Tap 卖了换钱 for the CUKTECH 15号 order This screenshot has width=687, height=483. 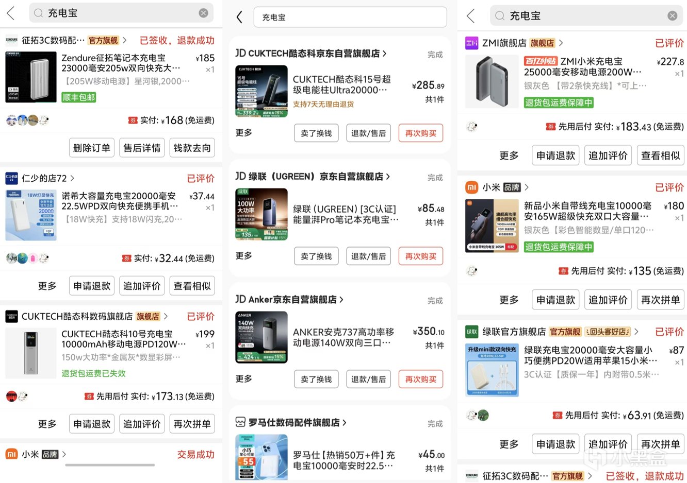(316, 133)
